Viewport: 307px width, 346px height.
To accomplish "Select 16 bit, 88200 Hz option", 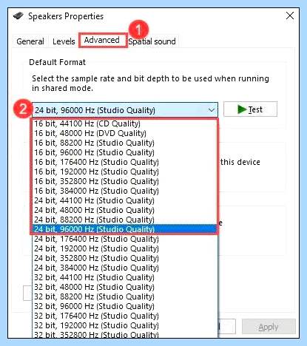I will point(125,143).
